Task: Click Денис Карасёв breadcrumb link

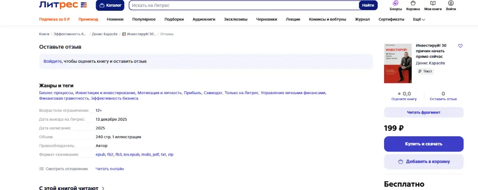Action: [x=105, y=34]
